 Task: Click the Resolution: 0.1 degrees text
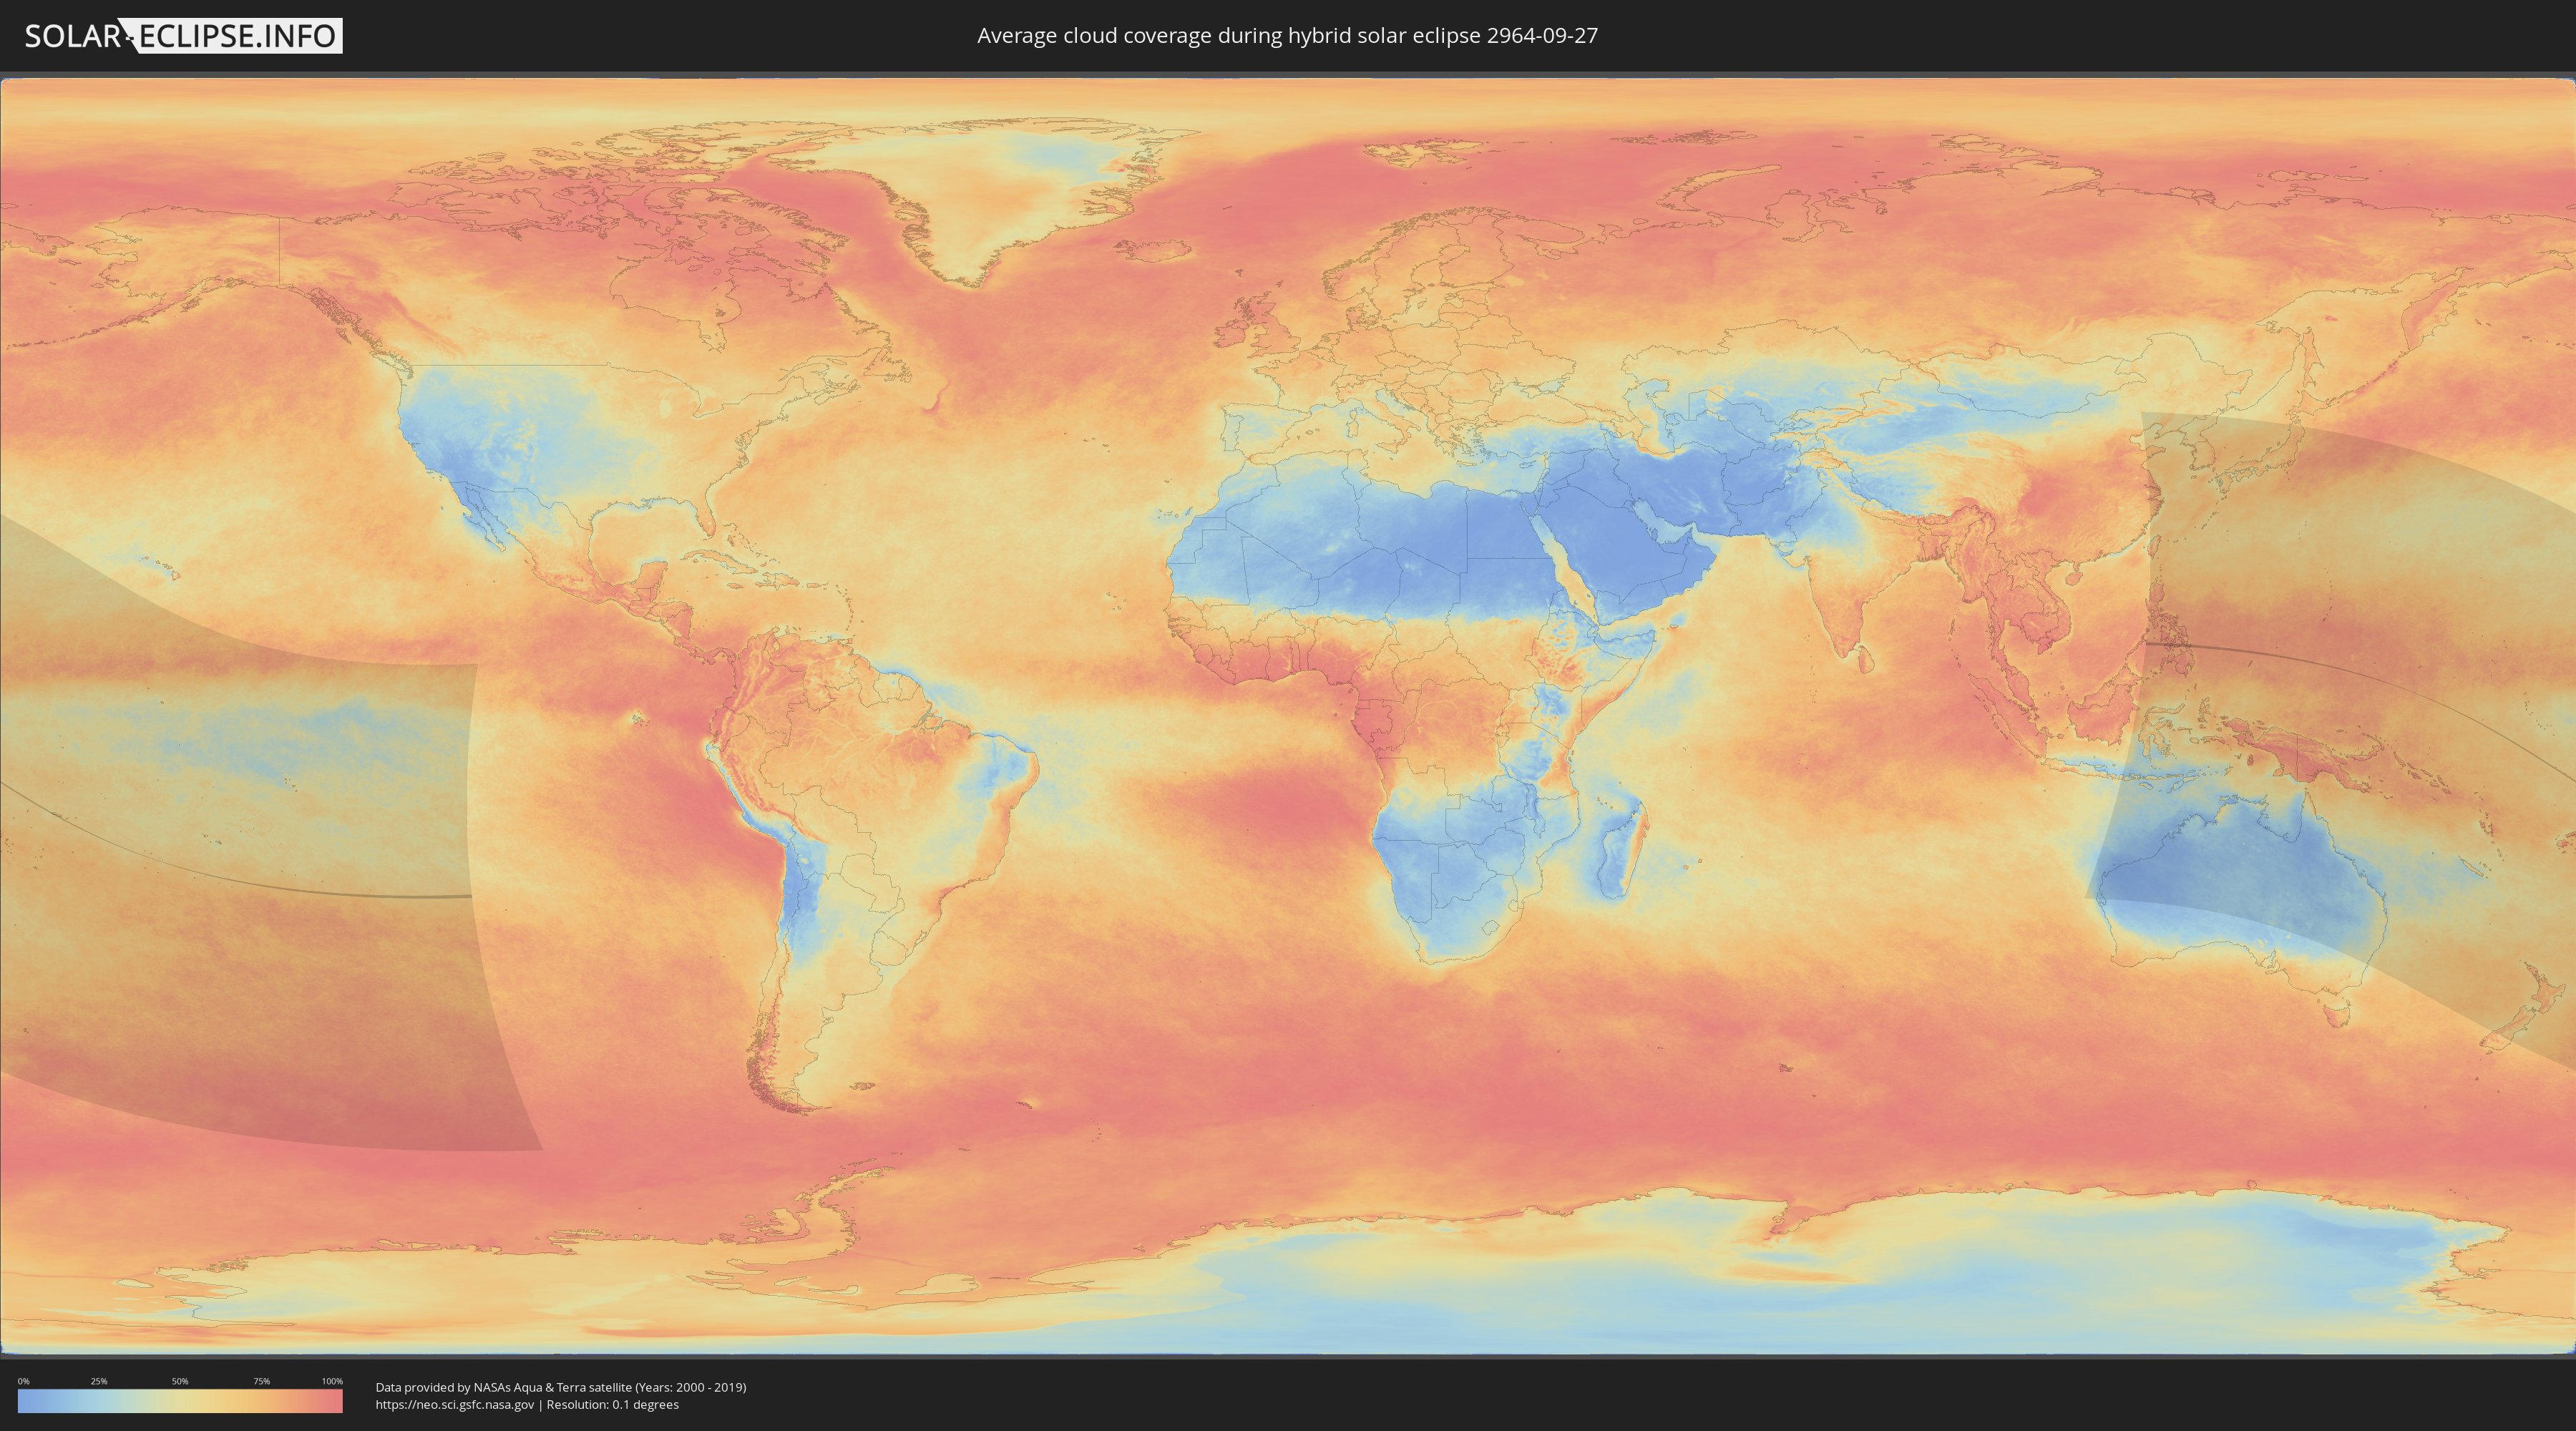coord(613,1404)
